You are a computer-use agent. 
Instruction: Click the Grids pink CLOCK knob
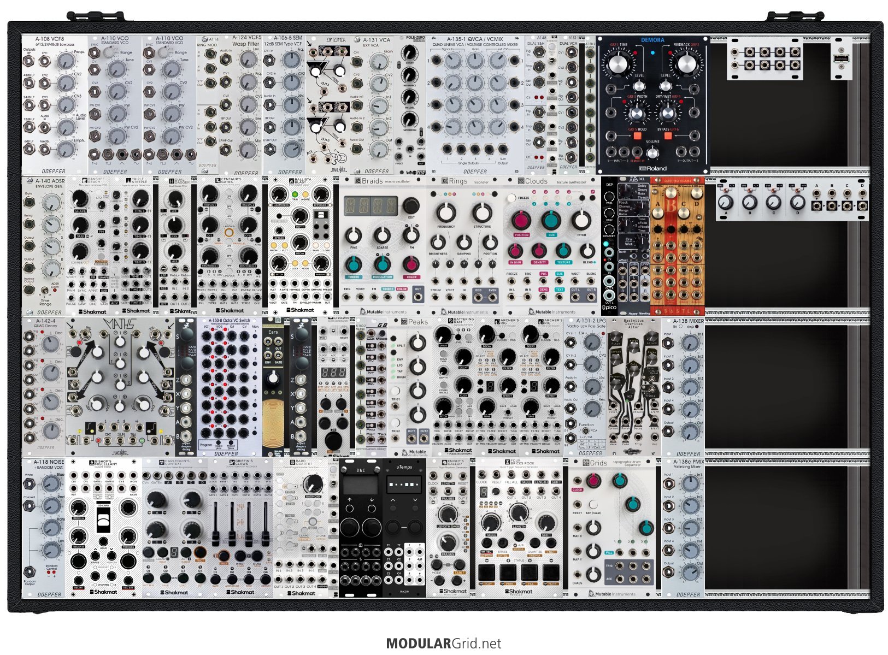pos(593,481)
